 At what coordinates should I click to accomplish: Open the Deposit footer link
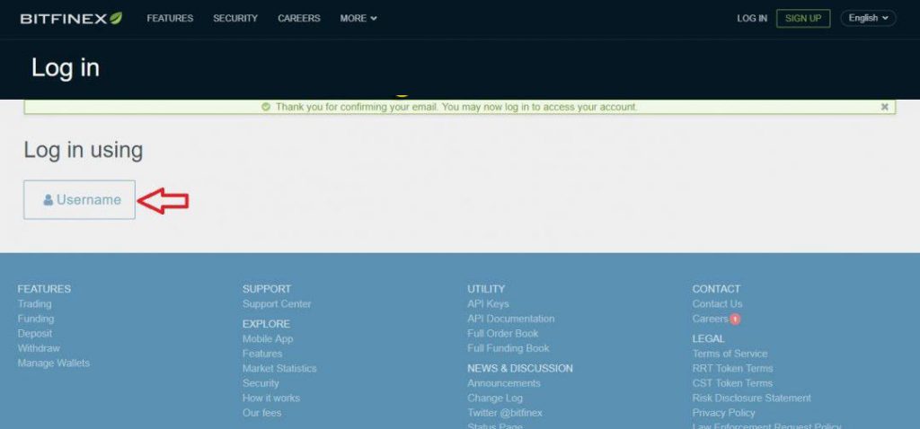point(35,333)
